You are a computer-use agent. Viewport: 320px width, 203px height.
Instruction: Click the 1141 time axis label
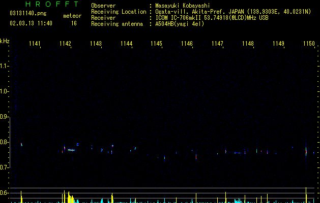(x=35, y=43)
